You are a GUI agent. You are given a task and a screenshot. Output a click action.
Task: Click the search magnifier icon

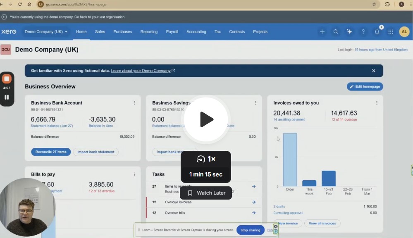pyautogui.click(x=336, y=31)
